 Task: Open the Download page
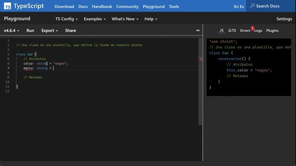pyautogui.click(x=64, y=6)
